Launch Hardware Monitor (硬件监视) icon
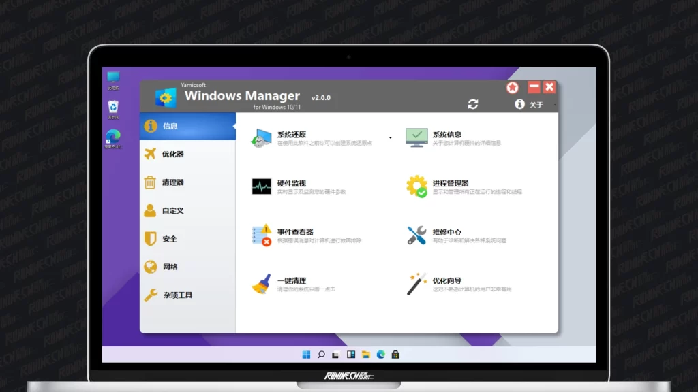The height and width of the screenshot is (392, 698). (x=261, y=186)
